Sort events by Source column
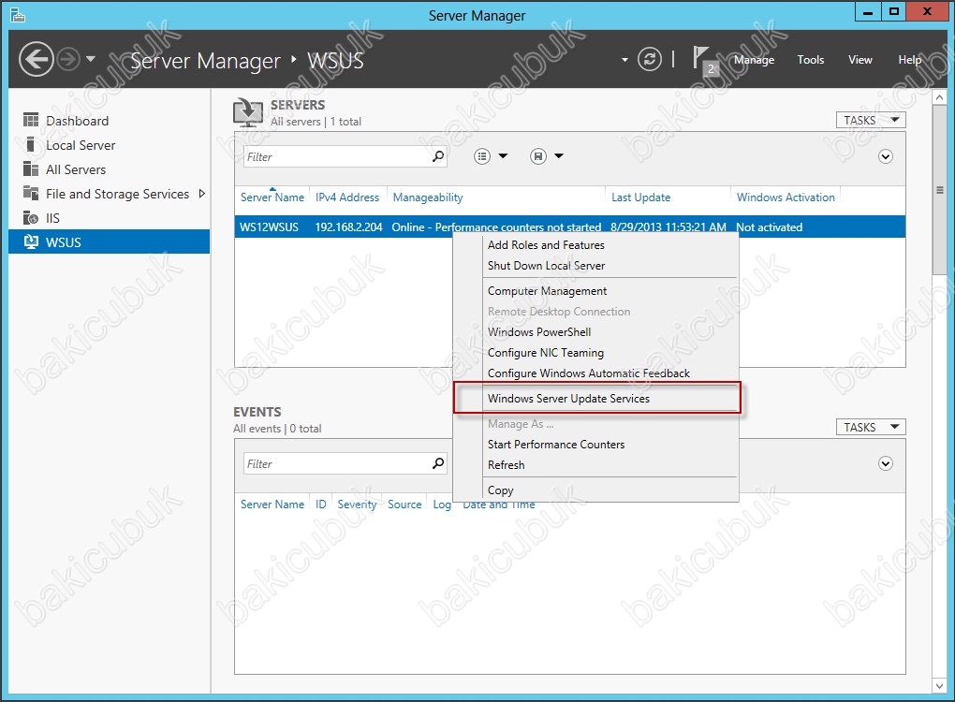This screenshot has height=702, width=955. click(404, 505)
